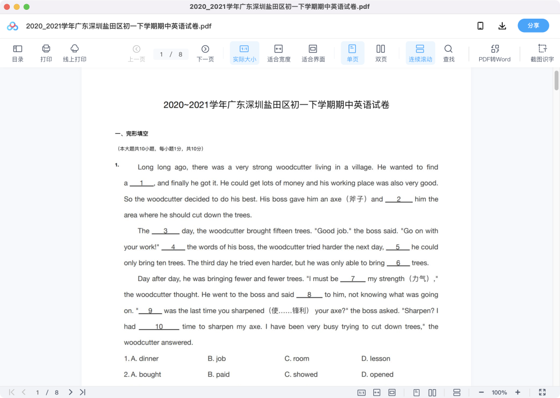Click the download icon in header

click(x=502, y=26)
